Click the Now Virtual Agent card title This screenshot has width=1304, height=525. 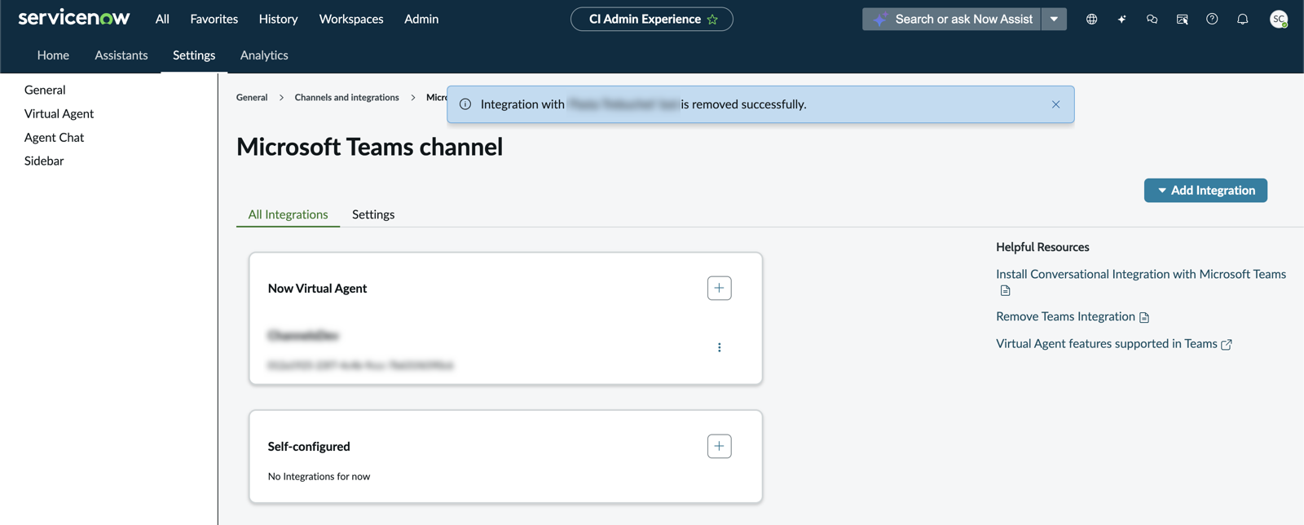[x=317, y=289]
